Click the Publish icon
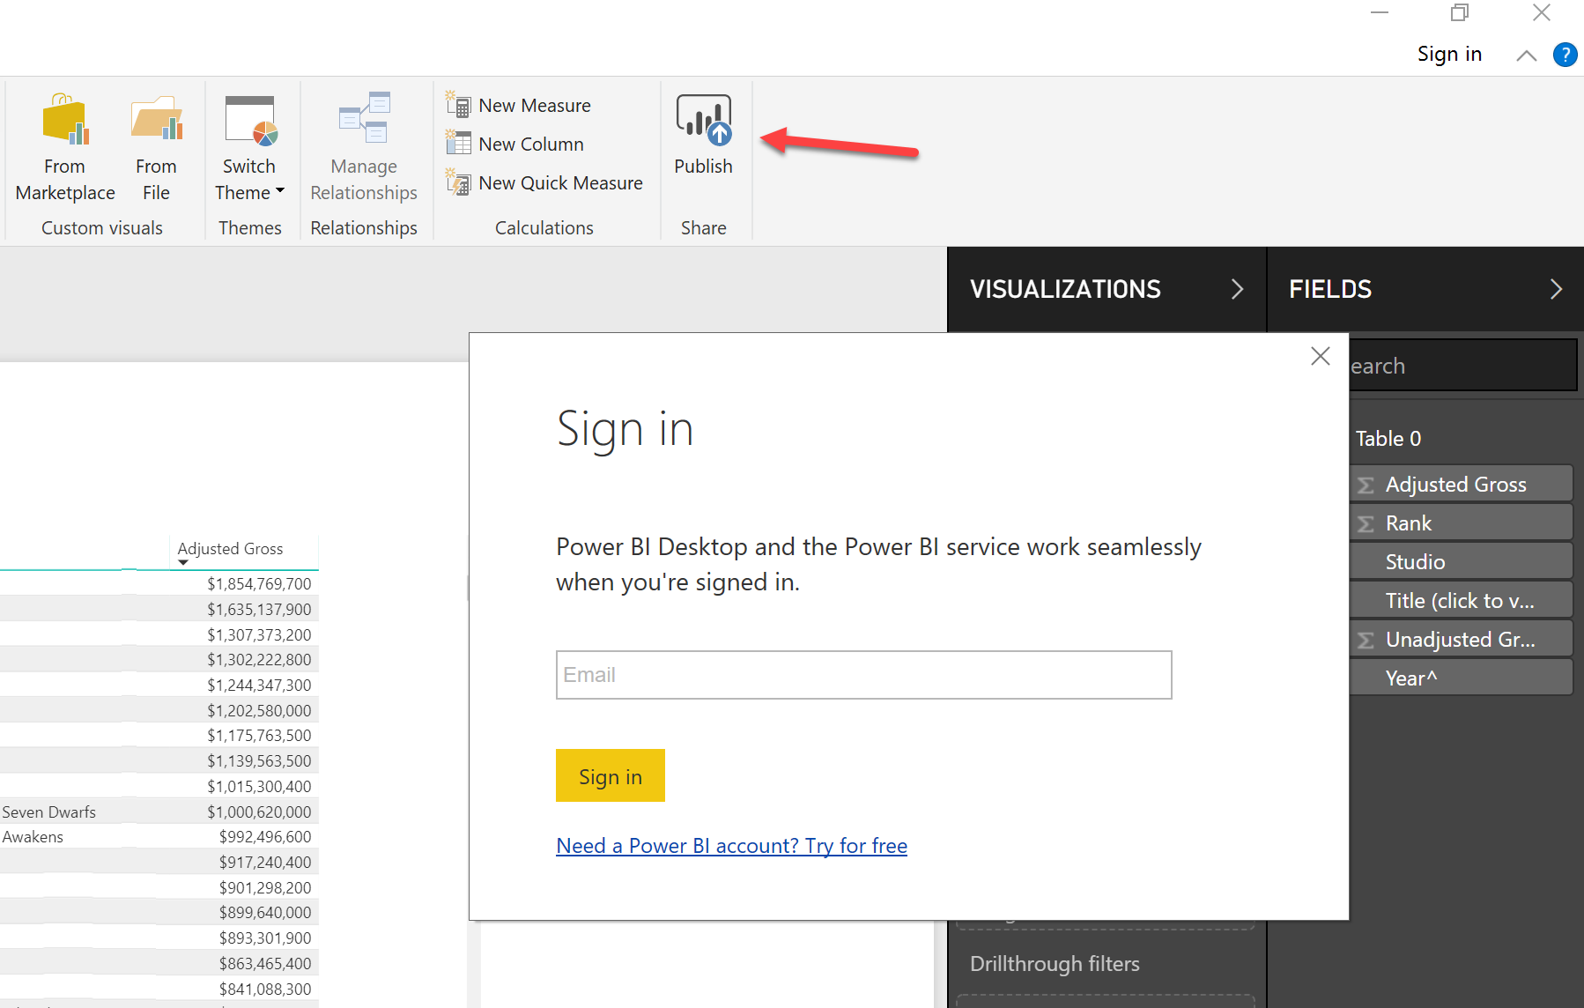The height and width of the screenshot is (1008, 1584). pos(703,119)
